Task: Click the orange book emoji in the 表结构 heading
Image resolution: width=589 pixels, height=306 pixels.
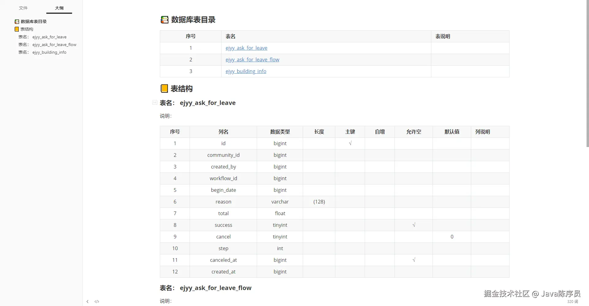Action: click(164, 89)
